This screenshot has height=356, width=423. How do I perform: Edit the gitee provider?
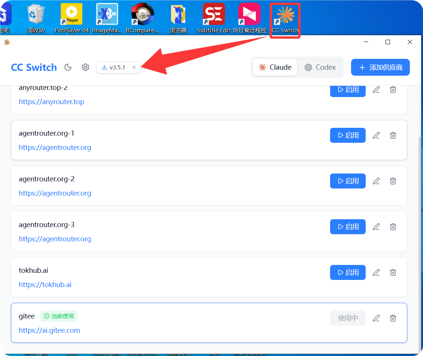[376, 318]
